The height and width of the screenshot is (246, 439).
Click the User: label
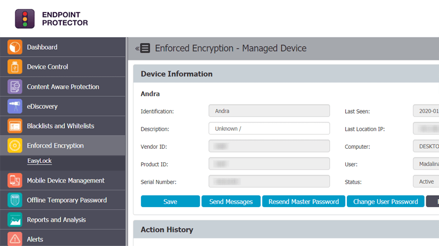click(x=351, y=165)
